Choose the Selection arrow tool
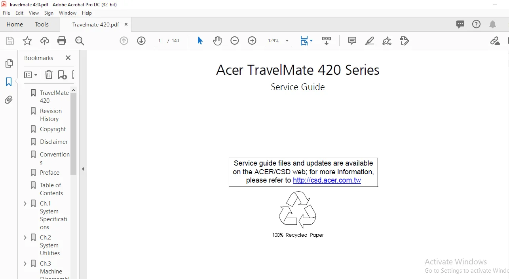Image resolution: width=509 pixels, height=279 pixels. pyautogui.click(x=200, y=41)
